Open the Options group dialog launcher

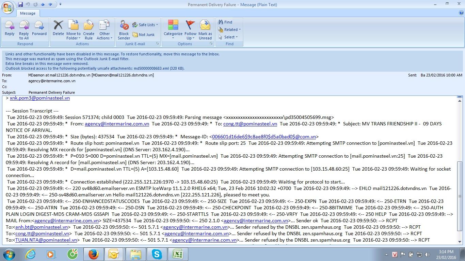click(211, 44)
